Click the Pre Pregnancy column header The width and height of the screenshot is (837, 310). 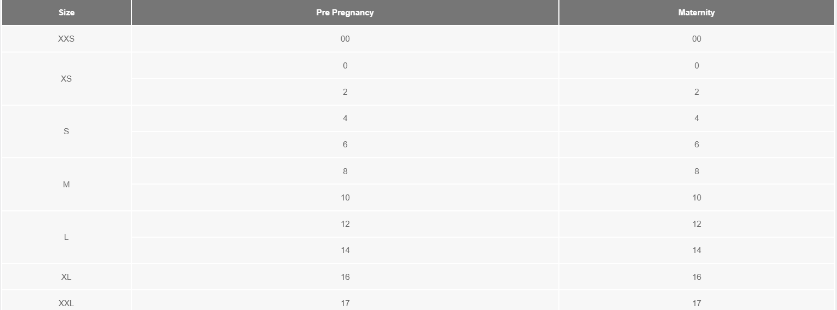coord(345,13)
